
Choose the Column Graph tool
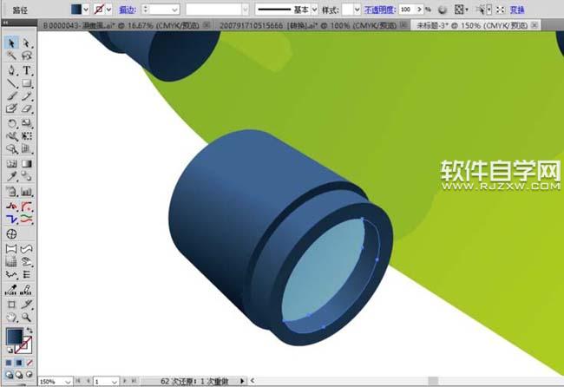point(26,192)
